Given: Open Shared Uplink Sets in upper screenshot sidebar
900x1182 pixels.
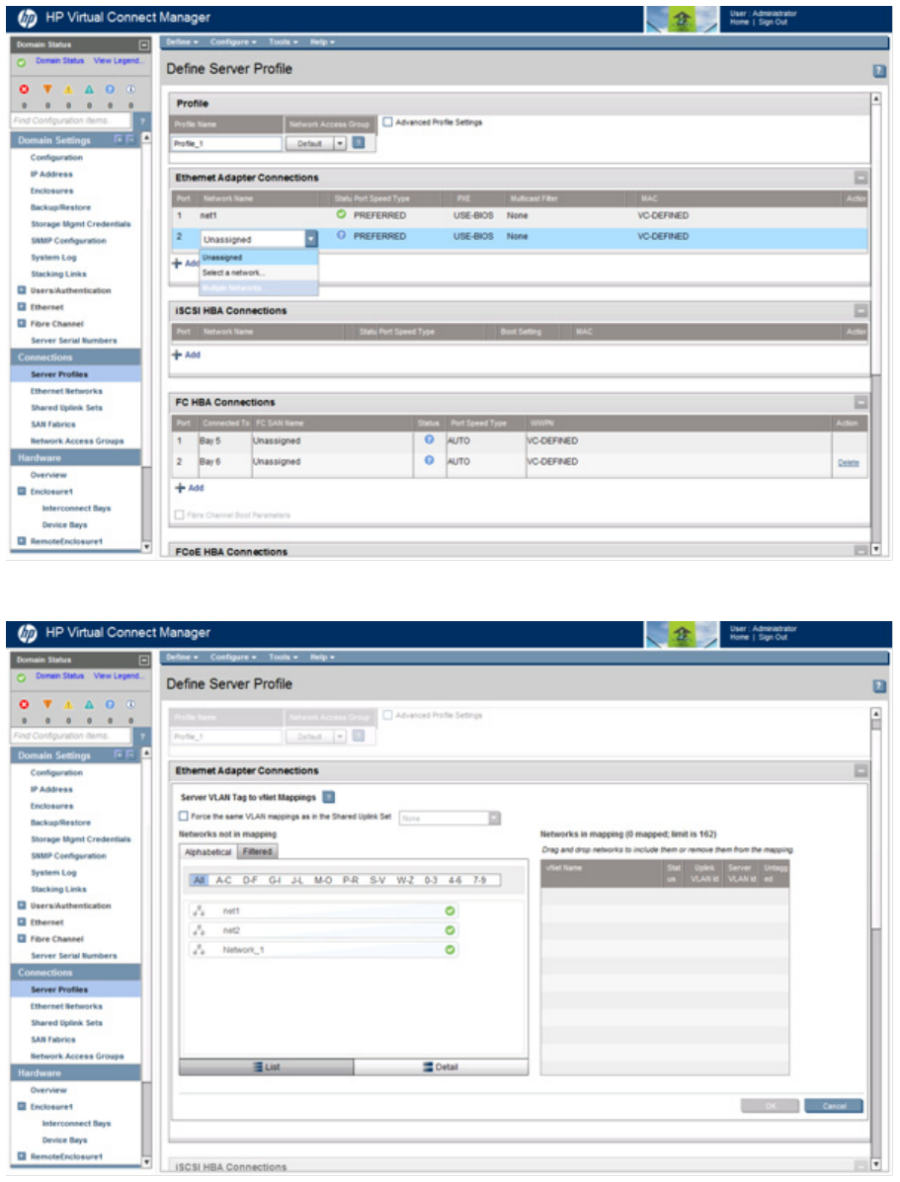Looking at the screenshot, I should coord(66,408).
